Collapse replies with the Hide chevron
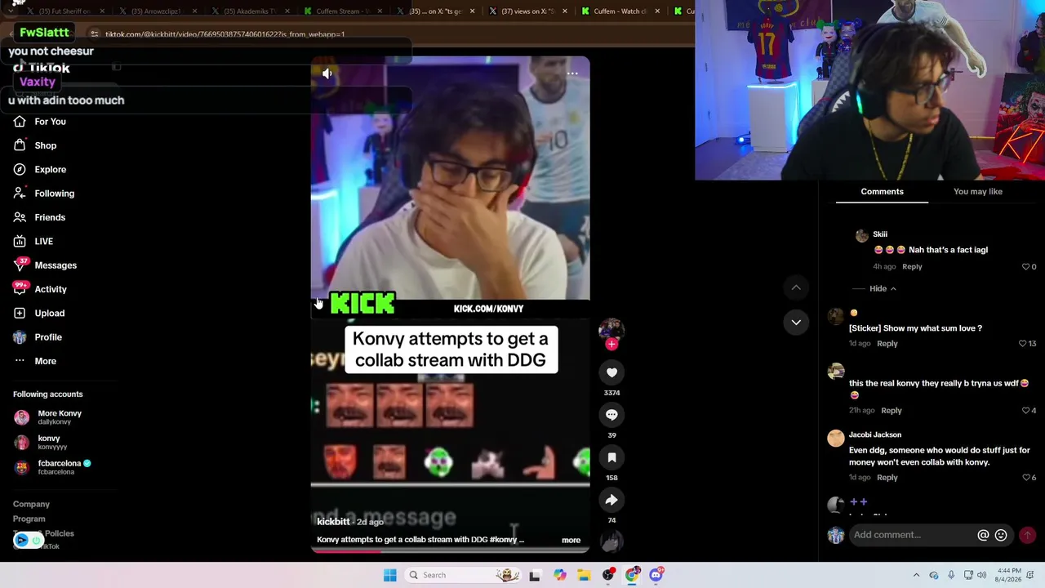The image size is (1045, 588). pyautogui.click(x=883, y=289)
